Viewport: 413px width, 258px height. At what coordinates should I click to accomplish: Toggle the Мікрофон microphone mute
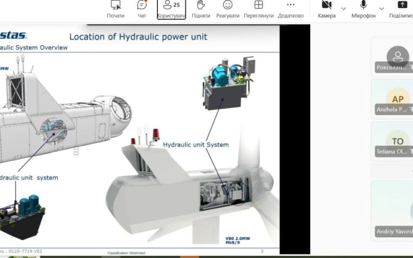363,9
